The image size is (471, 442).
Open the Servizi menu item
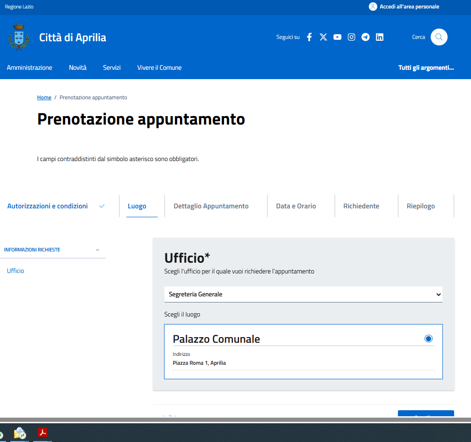[x=112, y=67]
